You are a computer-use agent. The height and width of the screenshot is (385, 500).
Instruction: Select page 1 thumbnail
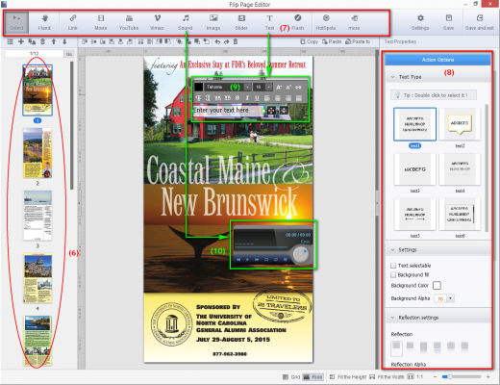coord(37,90)
